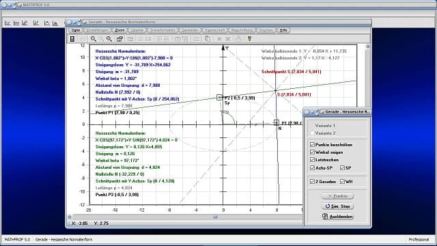This screenshot has height=246, width=437.
Task: Click the Professional label in bottom status bar
Action: click(419, 239)
